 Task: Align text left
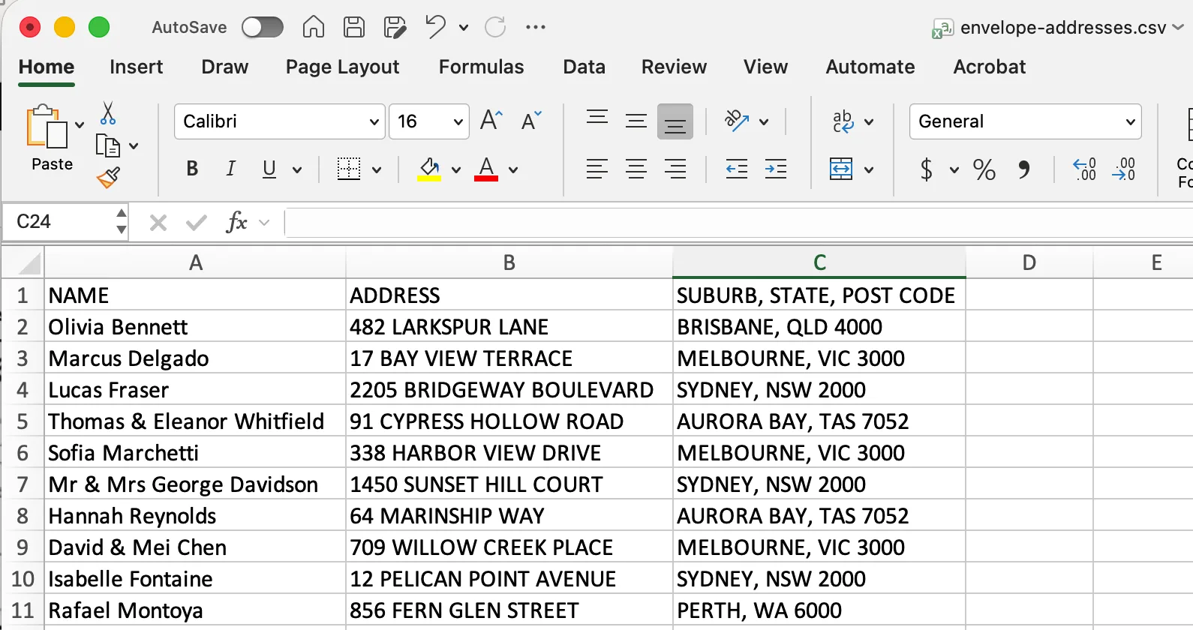pyautogui.click(x=597, y=169)
